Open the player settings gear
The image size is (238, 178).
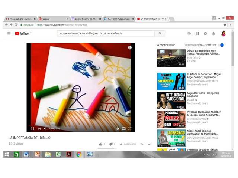tap(118, 129)
